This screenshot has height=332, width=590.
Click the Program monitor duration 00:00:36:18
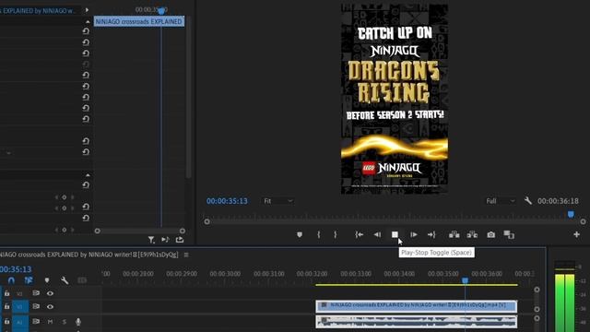coord(558,201)
